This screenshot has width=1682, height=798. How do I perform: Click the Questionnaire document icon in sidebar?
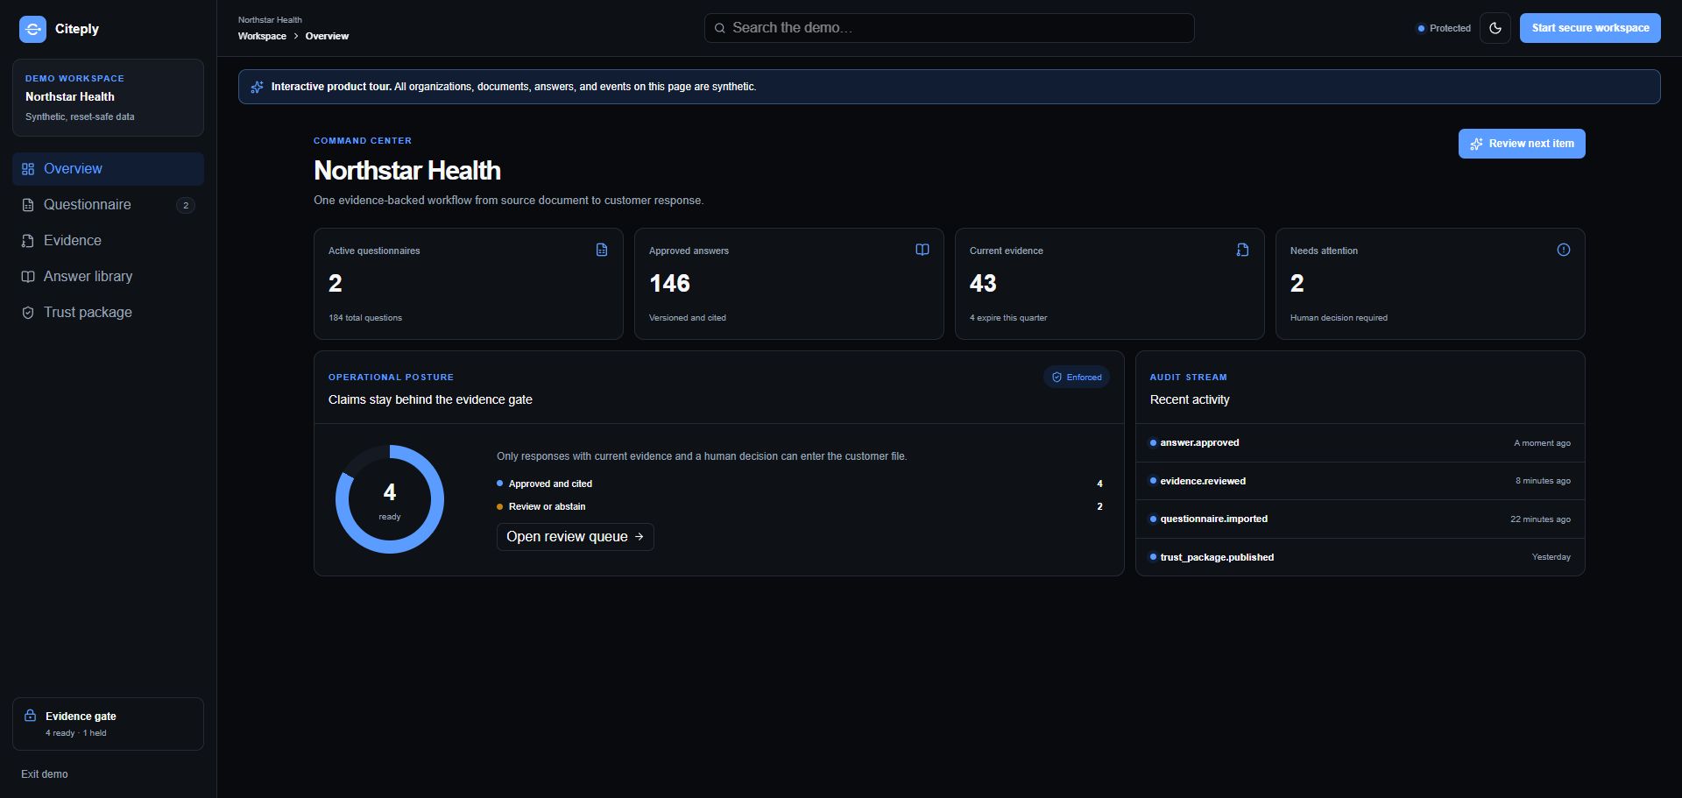click(x=28, y=205)
